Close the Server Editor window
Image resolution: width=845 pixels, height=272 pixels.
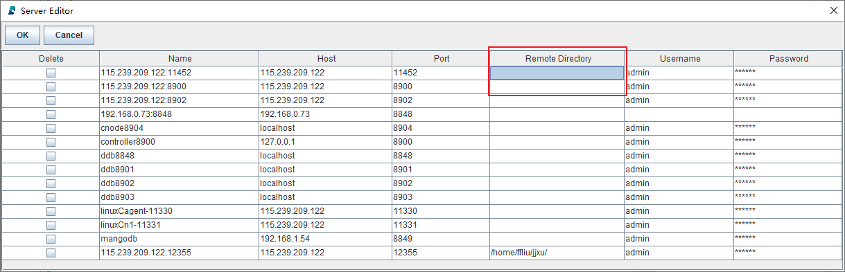pos(833,10)
